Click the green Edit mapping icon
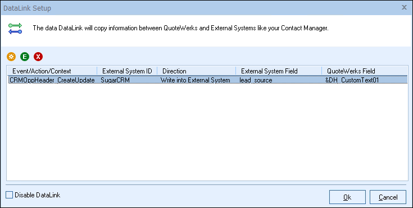The image size is (413, 208). (x=25, y=57)
